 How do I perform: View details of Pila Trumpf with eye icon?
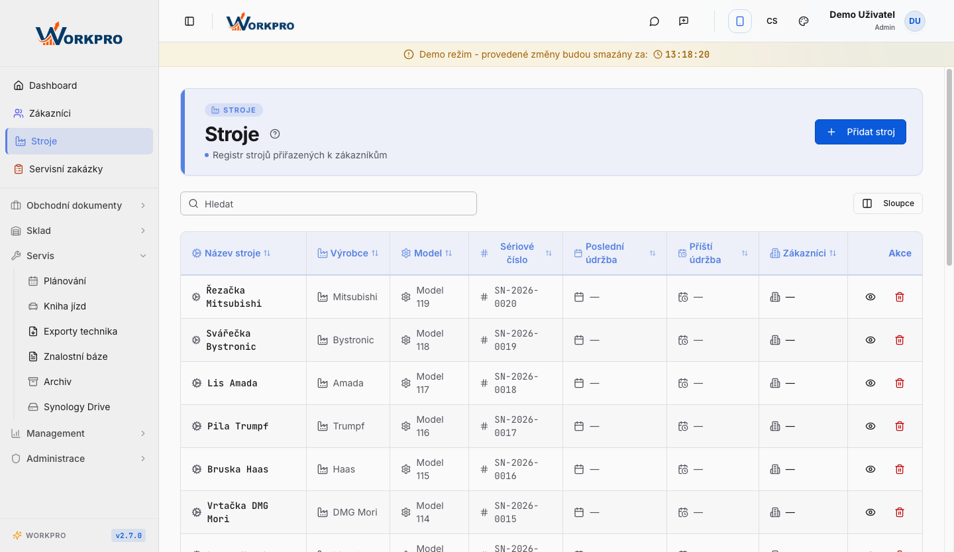coord(871,426)
